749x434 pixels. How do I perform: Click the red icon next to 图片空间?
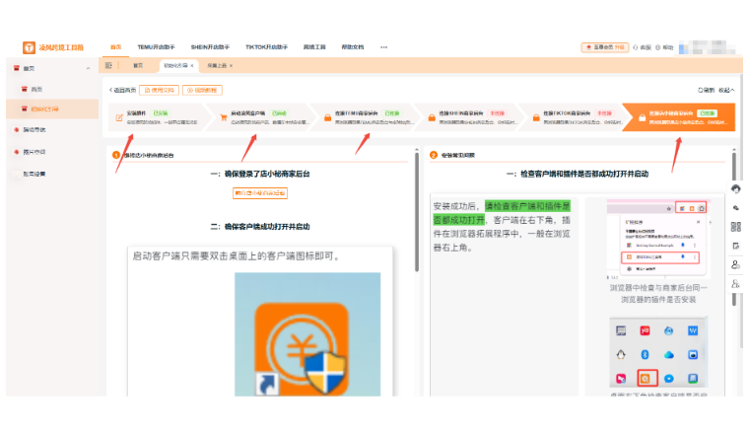click(16, 152)
